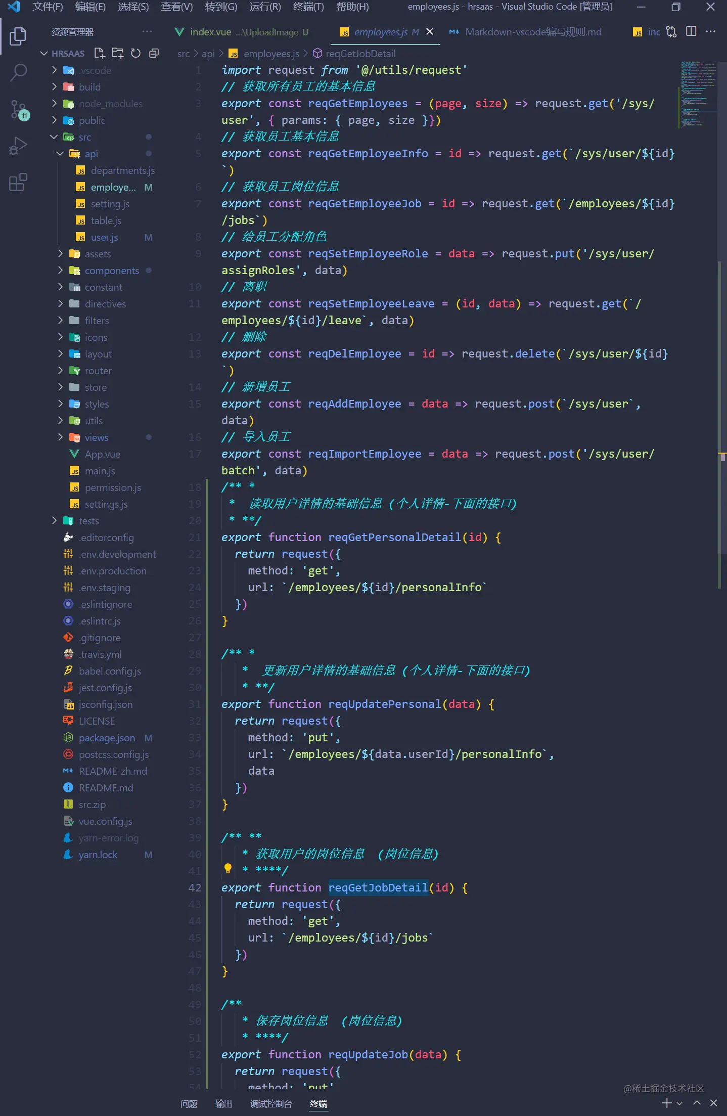Open vue.config.js file

point(106,821)
